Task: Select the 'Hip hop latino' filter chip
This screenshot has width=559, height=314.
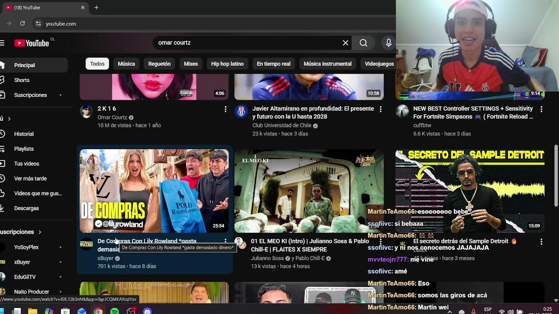Action: click(227, 64)
